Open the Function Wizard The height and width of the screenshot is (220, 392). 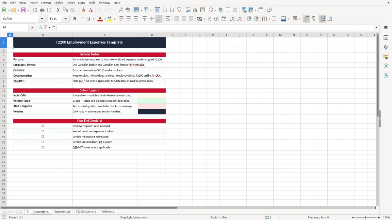tap(41, 27)
